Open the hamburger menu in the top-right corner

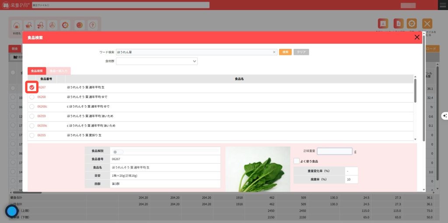443,5
